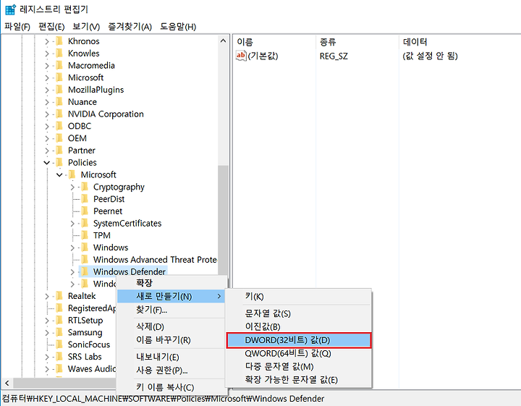The height and width of the screenshot is (406, 521).
Task: Click the Windows Defender folder icon
Action: coord(85,271)
